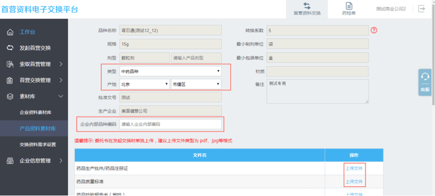
Task: Click the 转换系数 field showing 5
Action: 318,30
